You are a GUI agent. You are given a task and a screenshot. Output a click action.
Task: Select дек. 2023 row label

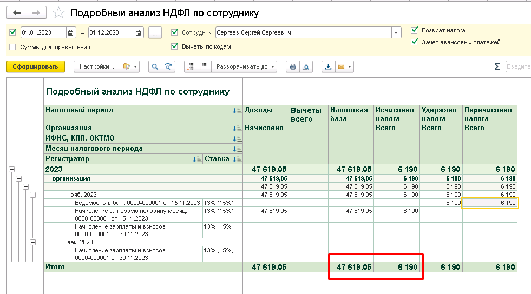[x=80, y=242]
